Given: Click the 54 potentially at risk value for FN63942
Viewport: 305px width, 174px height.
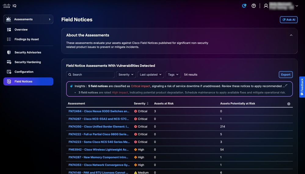Looking at the screenshot, I should 222,150.
